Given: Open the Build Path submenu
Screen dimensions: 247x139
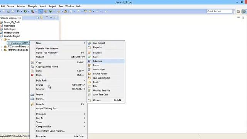Looking at the screenshot, I should click(59, 81).
